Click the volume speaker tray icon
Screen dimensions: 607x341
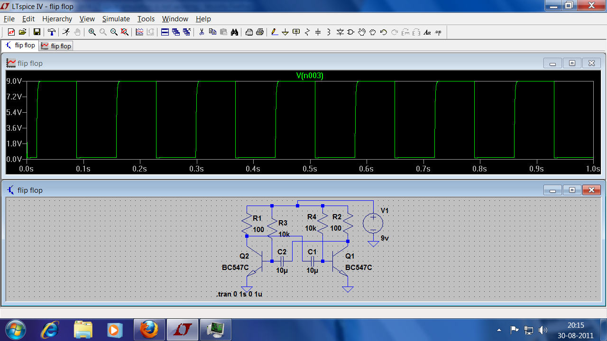click(543, 330)
